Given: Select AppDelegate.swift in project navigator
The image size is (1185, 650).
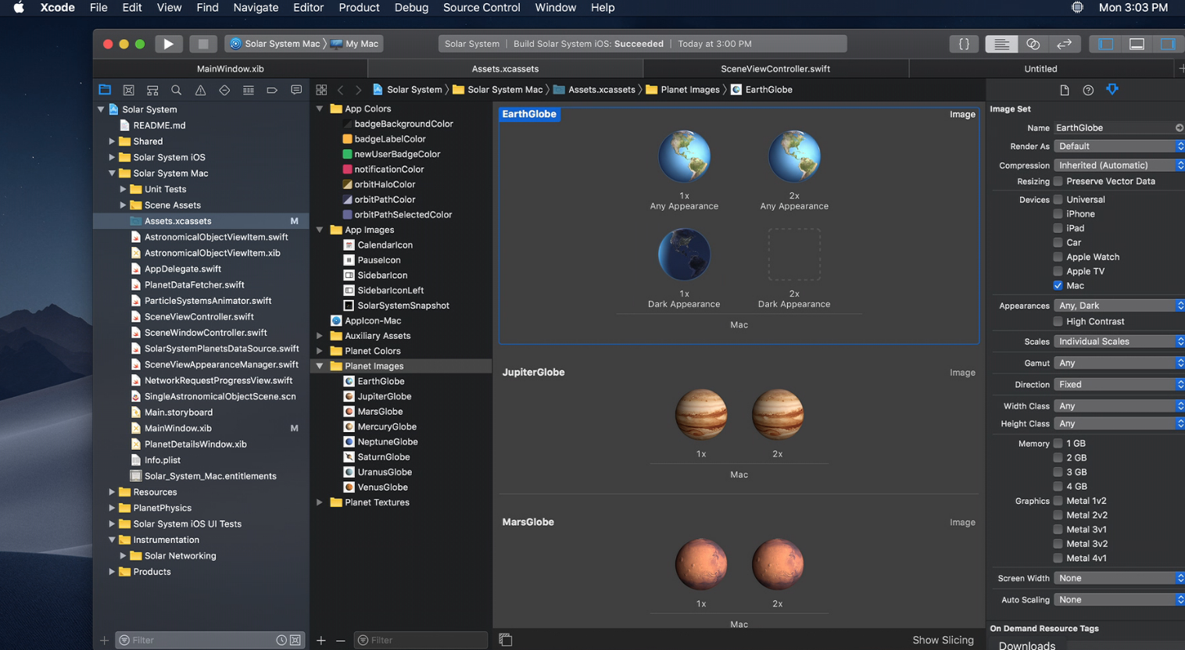Looking at the screenshot, I should coord(183,269).
